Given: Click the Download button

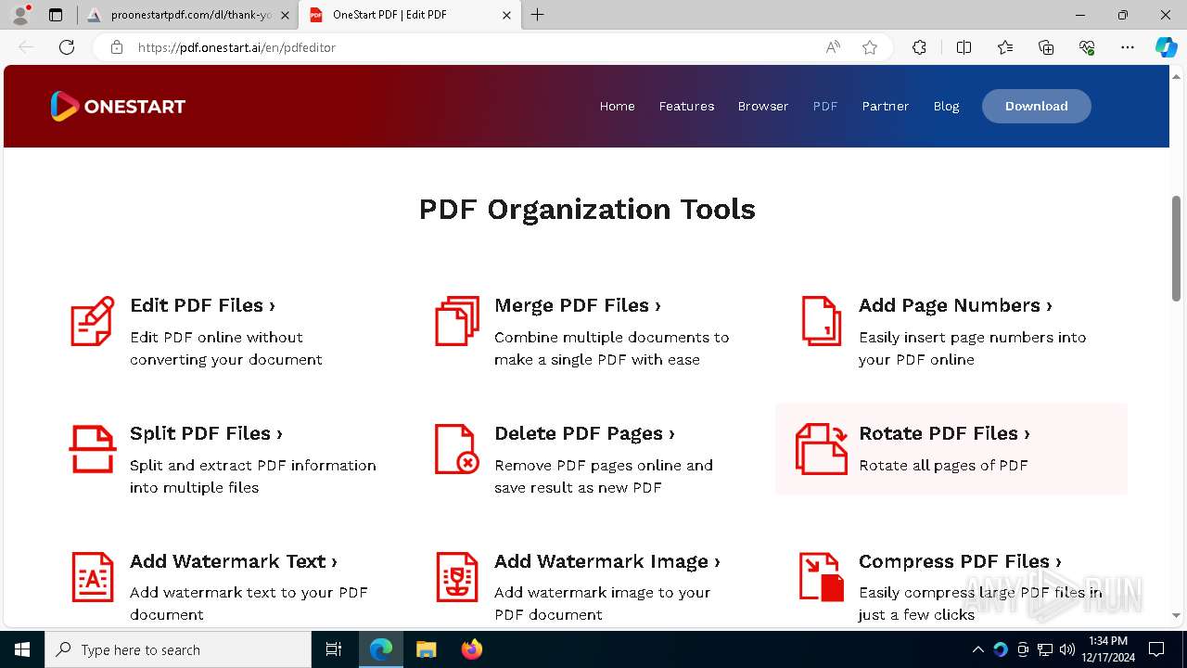Looking at the screenshot, I should [1037, 106].
